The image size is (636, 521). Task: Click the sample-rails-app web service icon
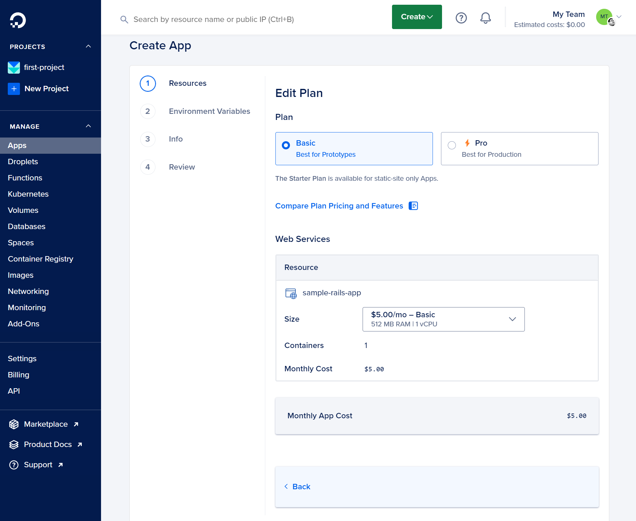click(291, 293)
